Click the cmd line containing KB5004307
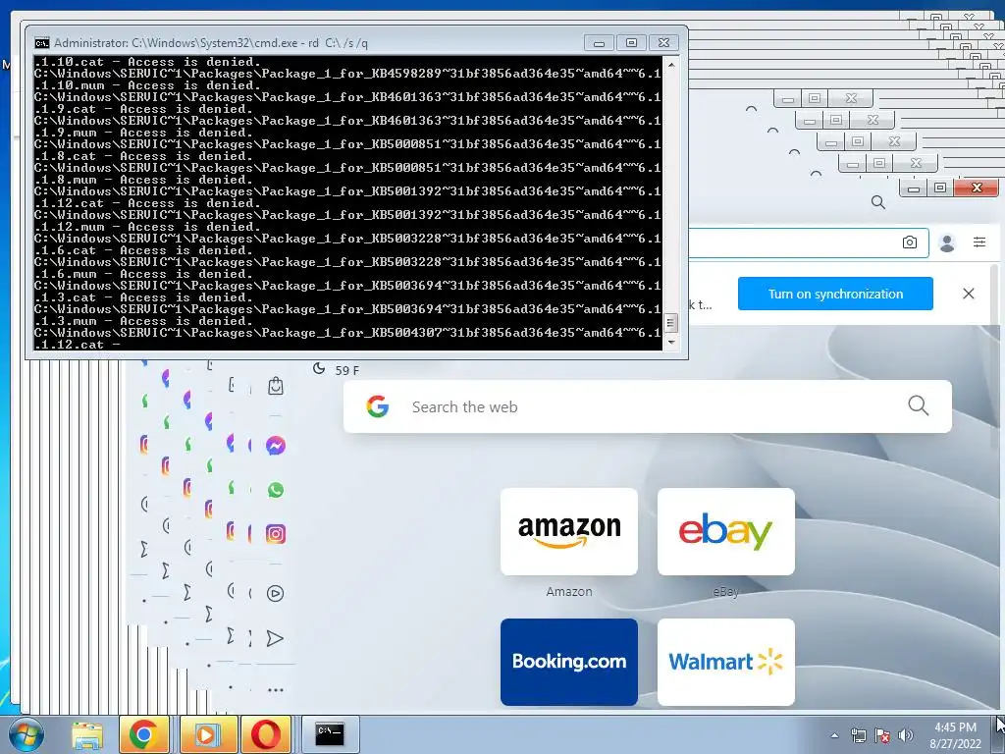1005x754 pixels. coord(347,333)
